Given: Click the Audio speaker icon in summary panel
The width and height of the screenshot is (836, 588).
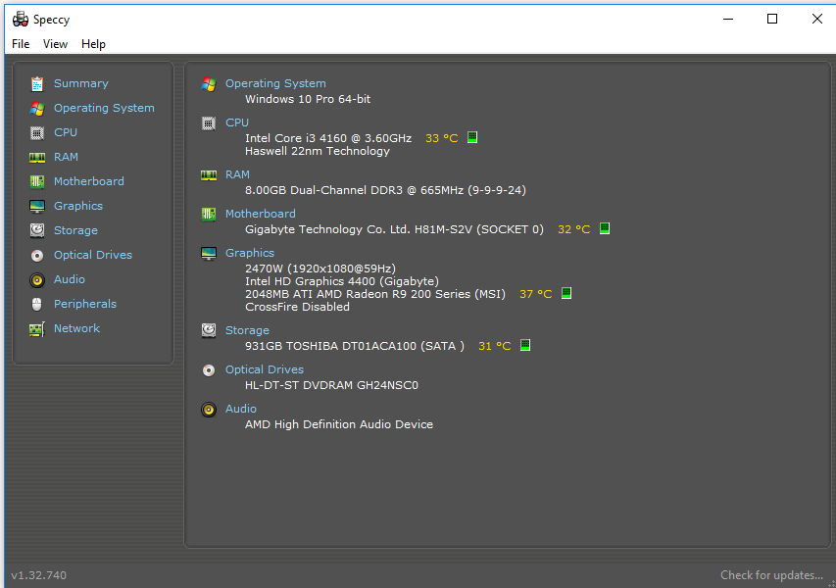Looking at the screenshot, I should (209, 410).
